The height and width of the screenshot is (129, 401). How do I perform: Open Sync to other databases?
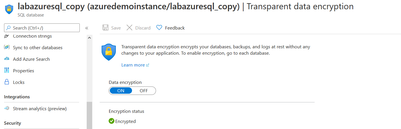38,47
